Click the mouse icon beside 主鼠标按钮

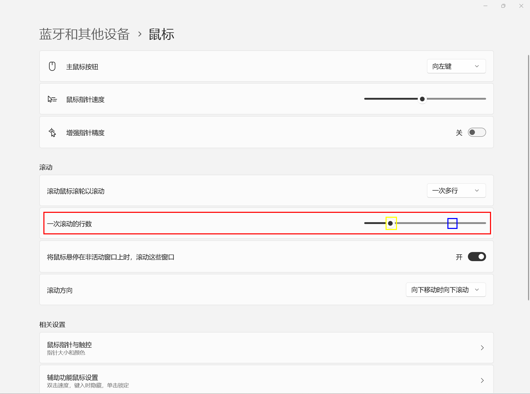click(52, 66)
